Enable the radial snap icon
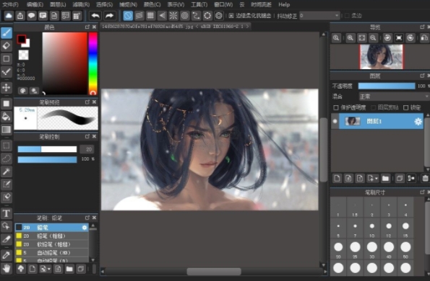This screenshot has width=430, height=281. click(173, 16)
